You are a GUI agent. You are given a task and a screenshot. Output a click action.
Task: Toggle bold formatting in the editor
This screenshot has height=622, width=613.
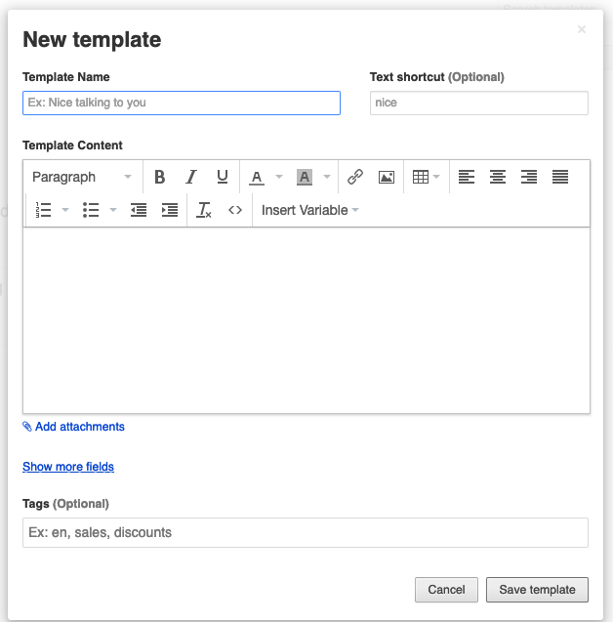[x=159, y=177]
